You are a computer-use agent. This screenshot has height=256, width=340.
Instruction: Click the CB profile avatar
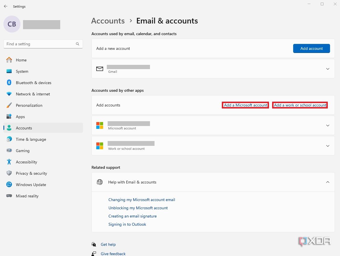[x=12, y=24]
